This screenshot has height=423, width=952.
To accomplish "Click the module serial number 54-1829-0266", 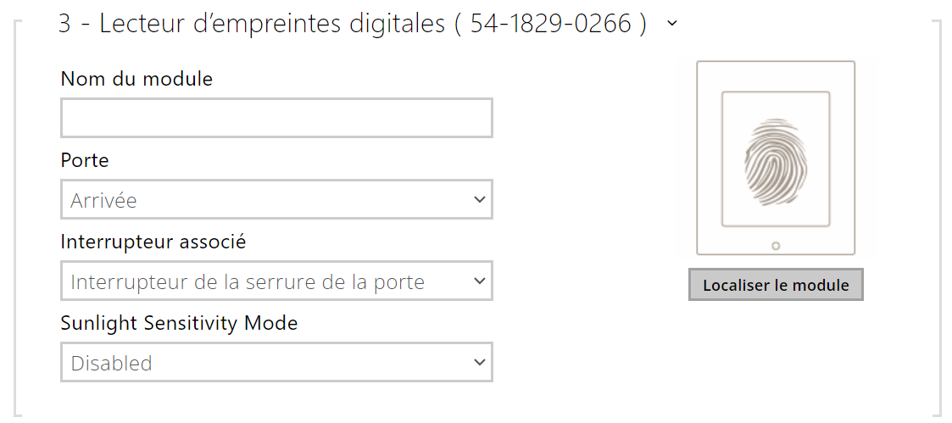I will 550,24.
